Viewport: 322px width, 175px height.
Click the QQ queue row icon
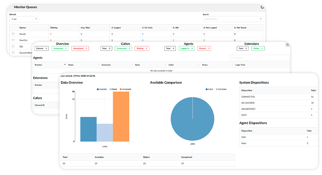tap(13, 46)
